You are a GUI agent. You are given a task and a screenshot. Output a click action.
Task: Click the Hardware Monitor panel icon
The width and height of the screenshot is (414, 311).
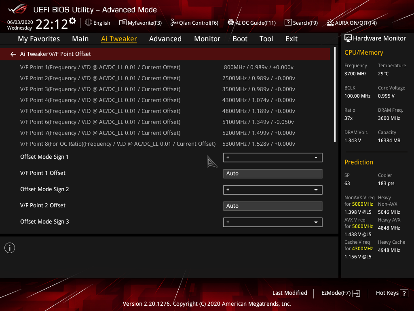pos(348,38)
